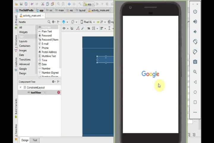
Task: Open the app run configuration dropdown
Action: tap(89, 4)
